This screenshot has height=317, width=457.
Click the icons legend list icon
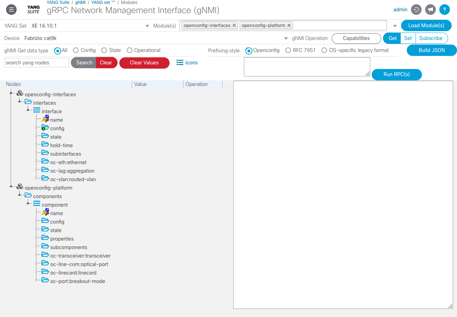point(180,63)
